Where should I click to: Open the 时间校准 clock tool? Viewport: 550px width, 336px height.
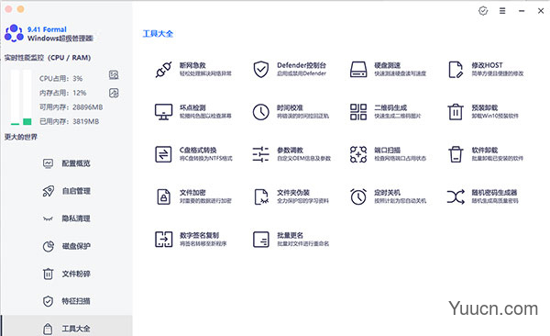click(x=291, y=112)
